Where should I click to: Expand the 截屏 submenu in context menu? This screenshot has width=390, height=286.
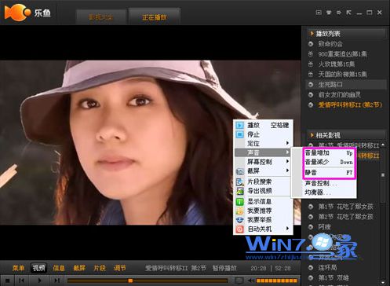(264, 171)
